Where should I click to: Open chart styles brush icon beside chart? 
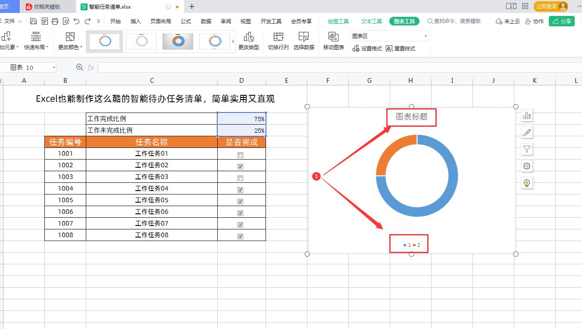pos(526,132)
